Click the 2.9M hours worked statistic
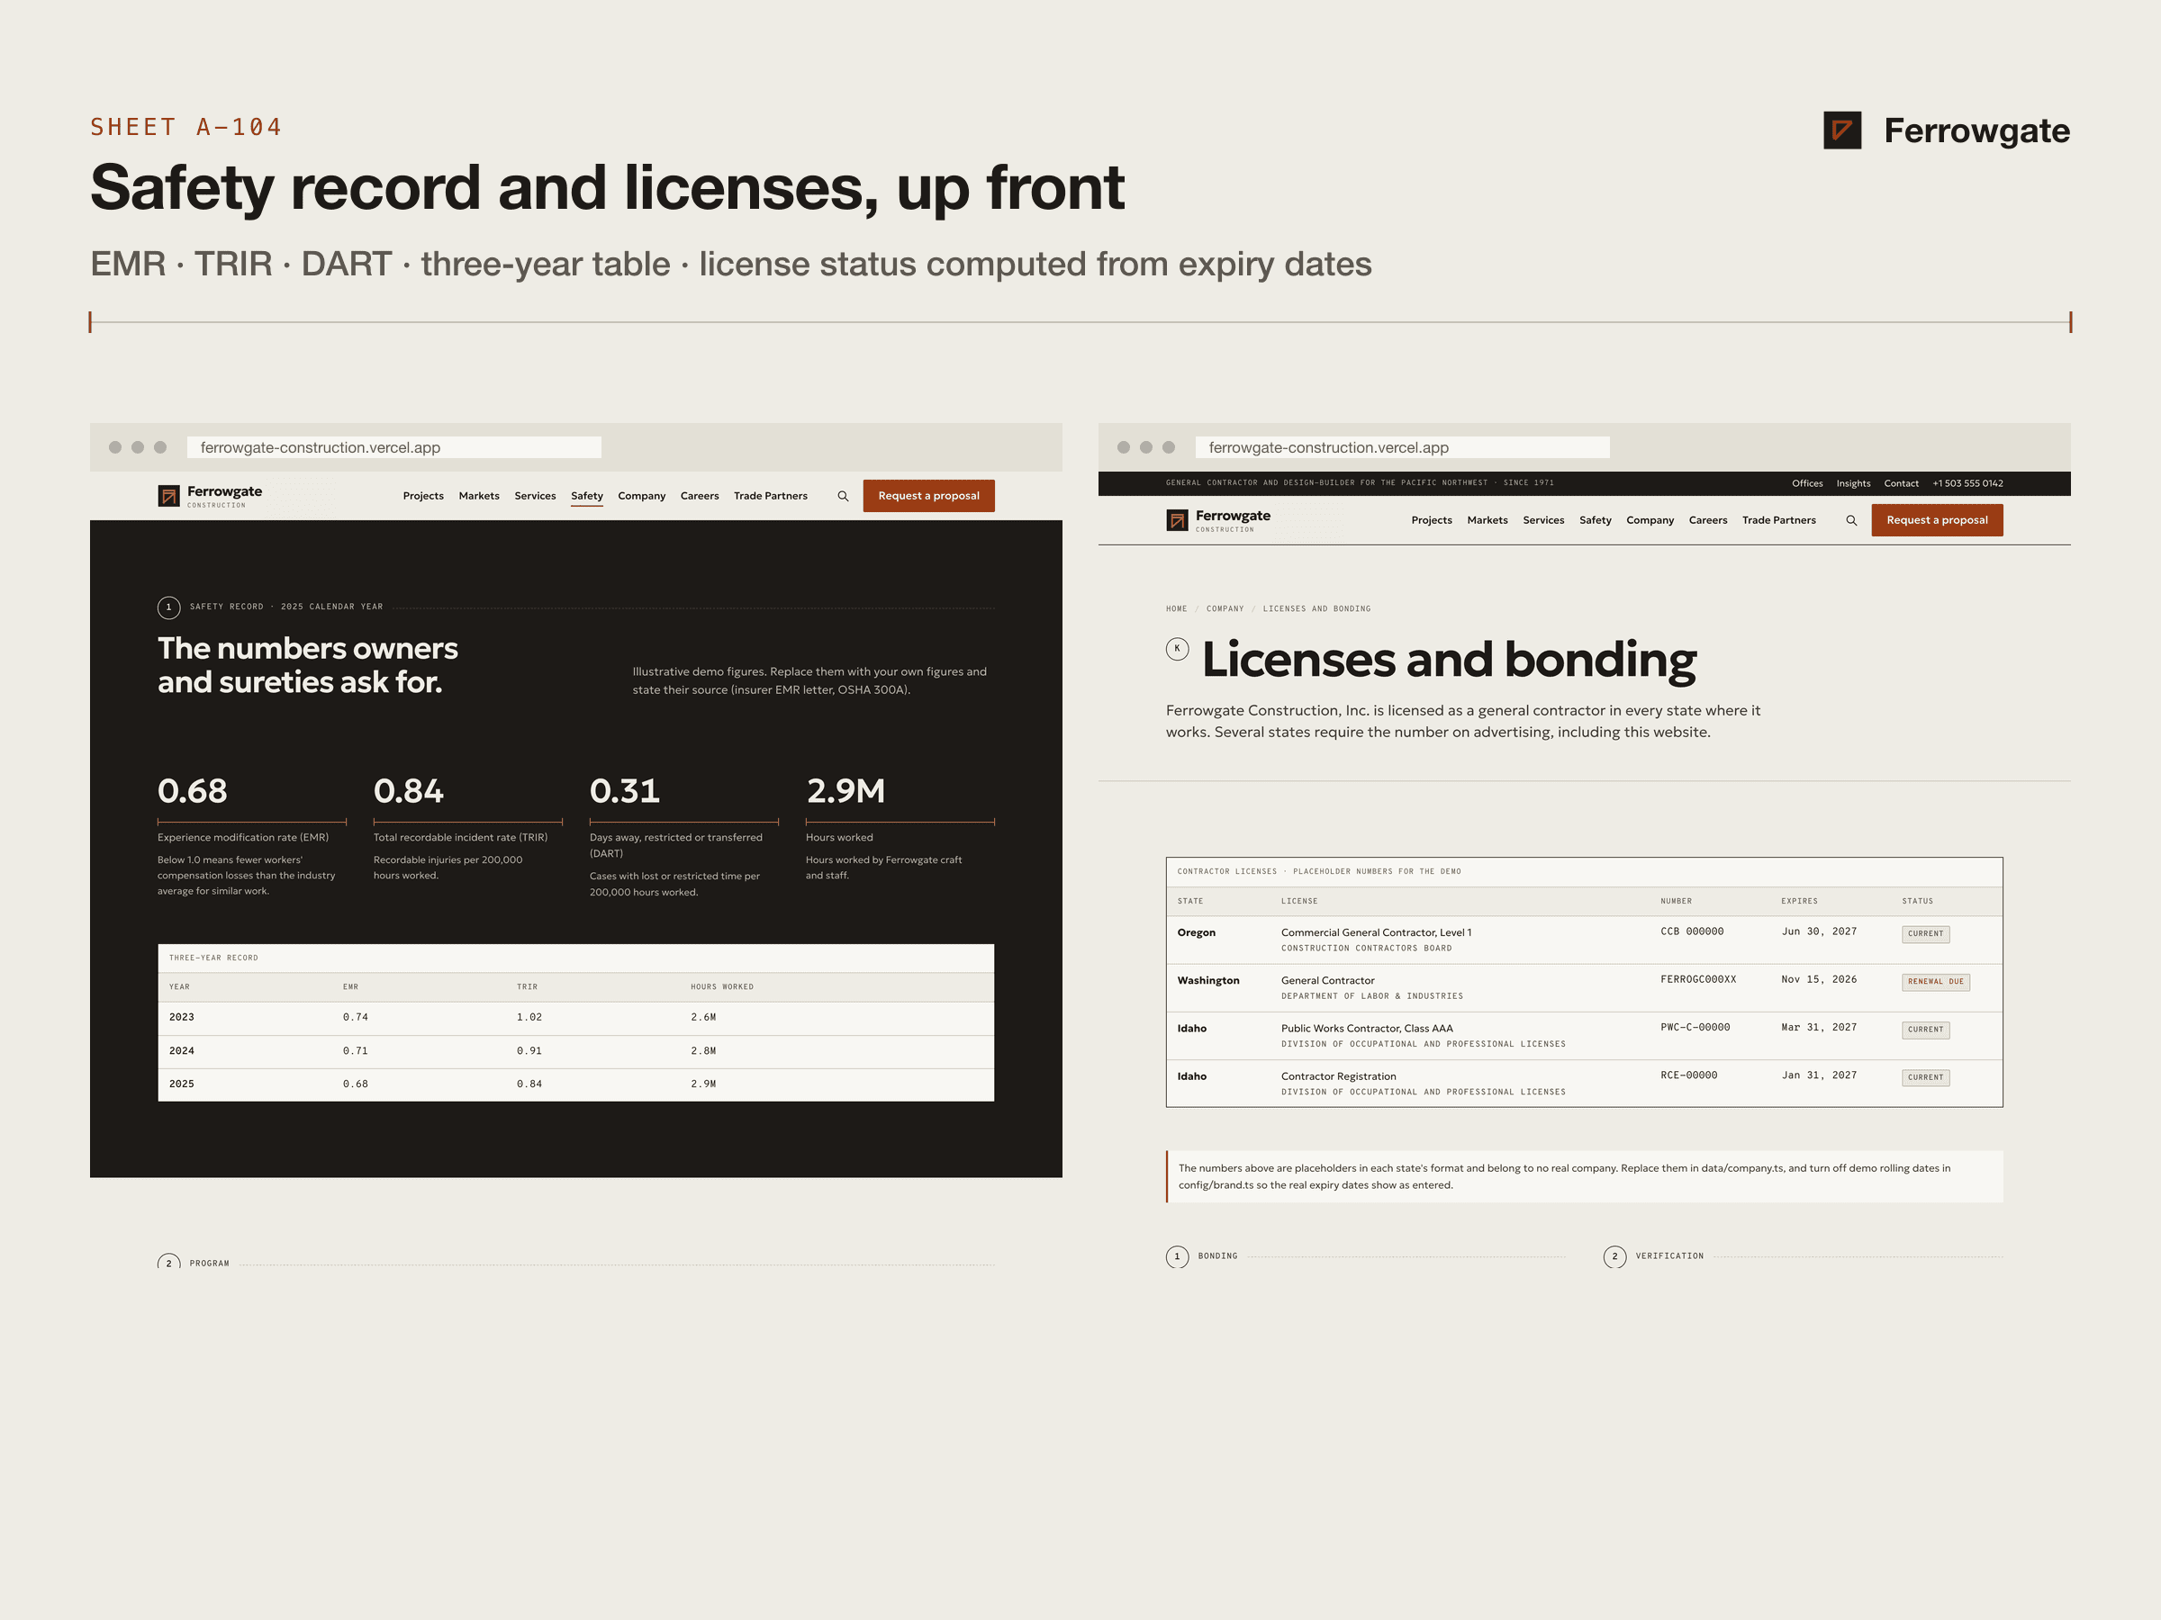This screenshot has width=2161, height=1620. click(846, 791)
